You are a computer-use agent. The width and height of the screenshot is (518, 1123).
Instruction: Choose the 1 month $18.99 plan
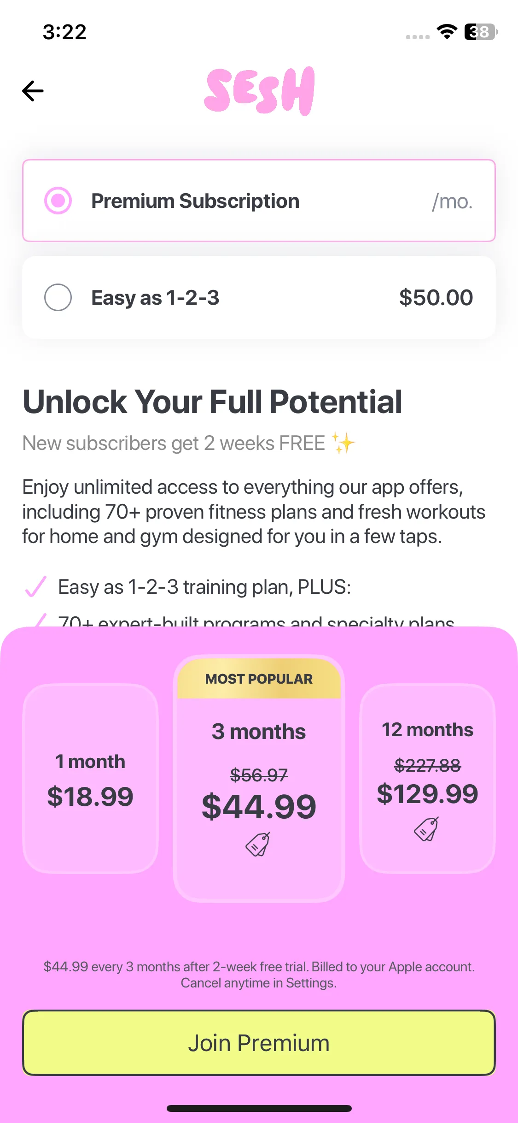click(90, 778)
